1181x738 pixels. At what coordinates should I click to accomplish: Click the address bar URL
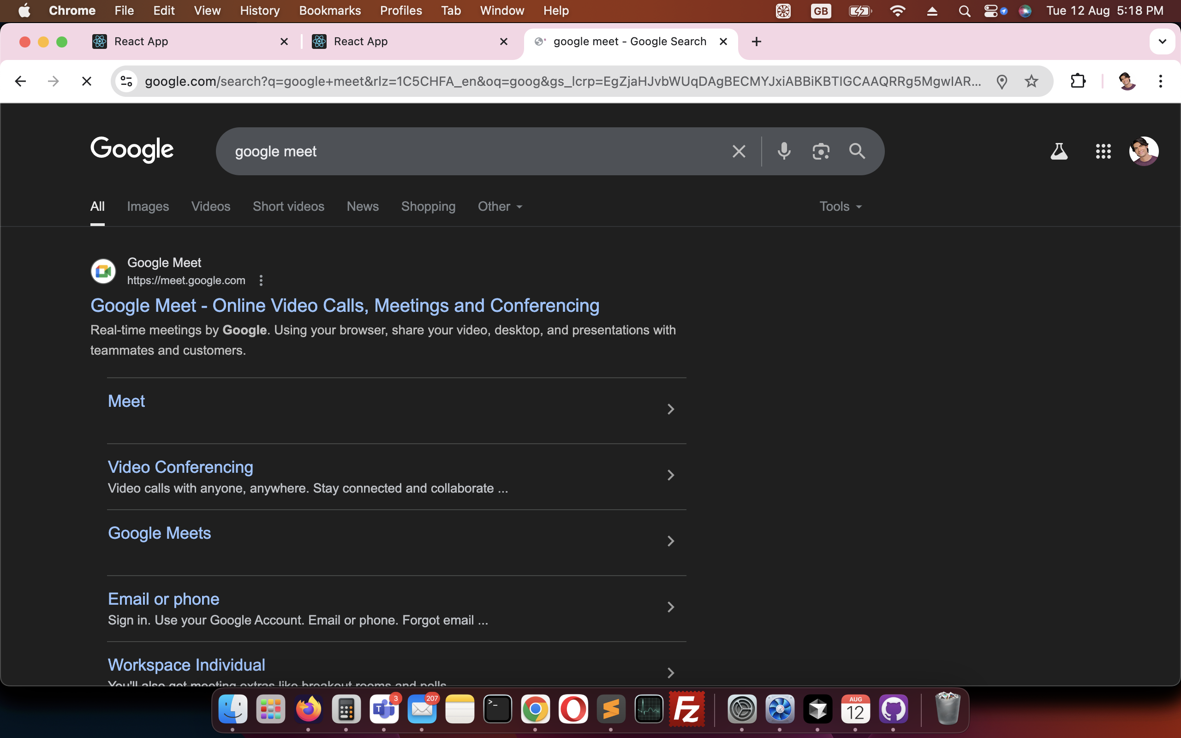click(x=563, y=81)
